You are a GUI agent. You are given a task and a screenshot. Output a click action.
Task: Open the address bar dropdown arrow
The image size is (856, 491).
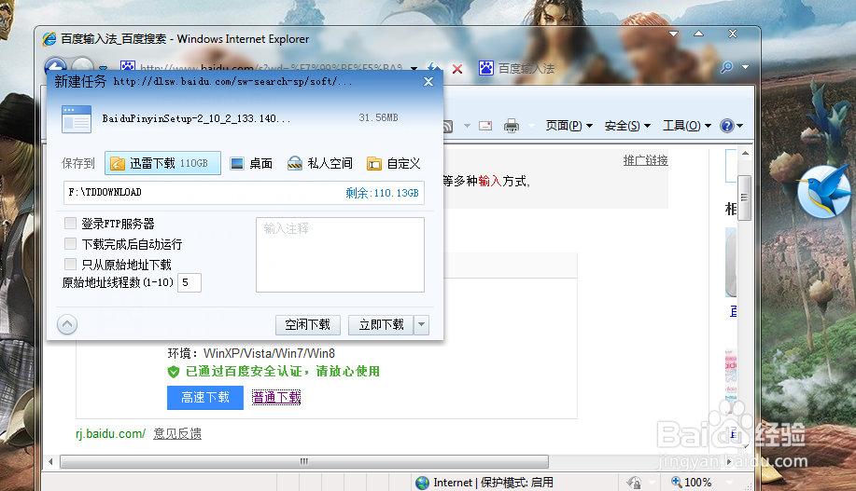coord(414,69)
